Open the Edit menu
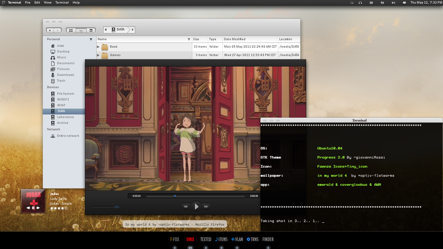The width and height of the screenshot is (443, 249). point(37,3)
